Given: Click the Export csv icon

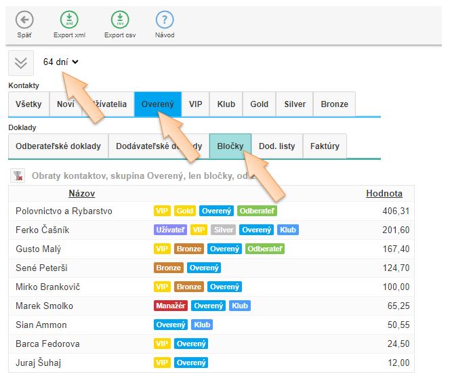Looking at the screenshot, I should click(x=119, y=20).
